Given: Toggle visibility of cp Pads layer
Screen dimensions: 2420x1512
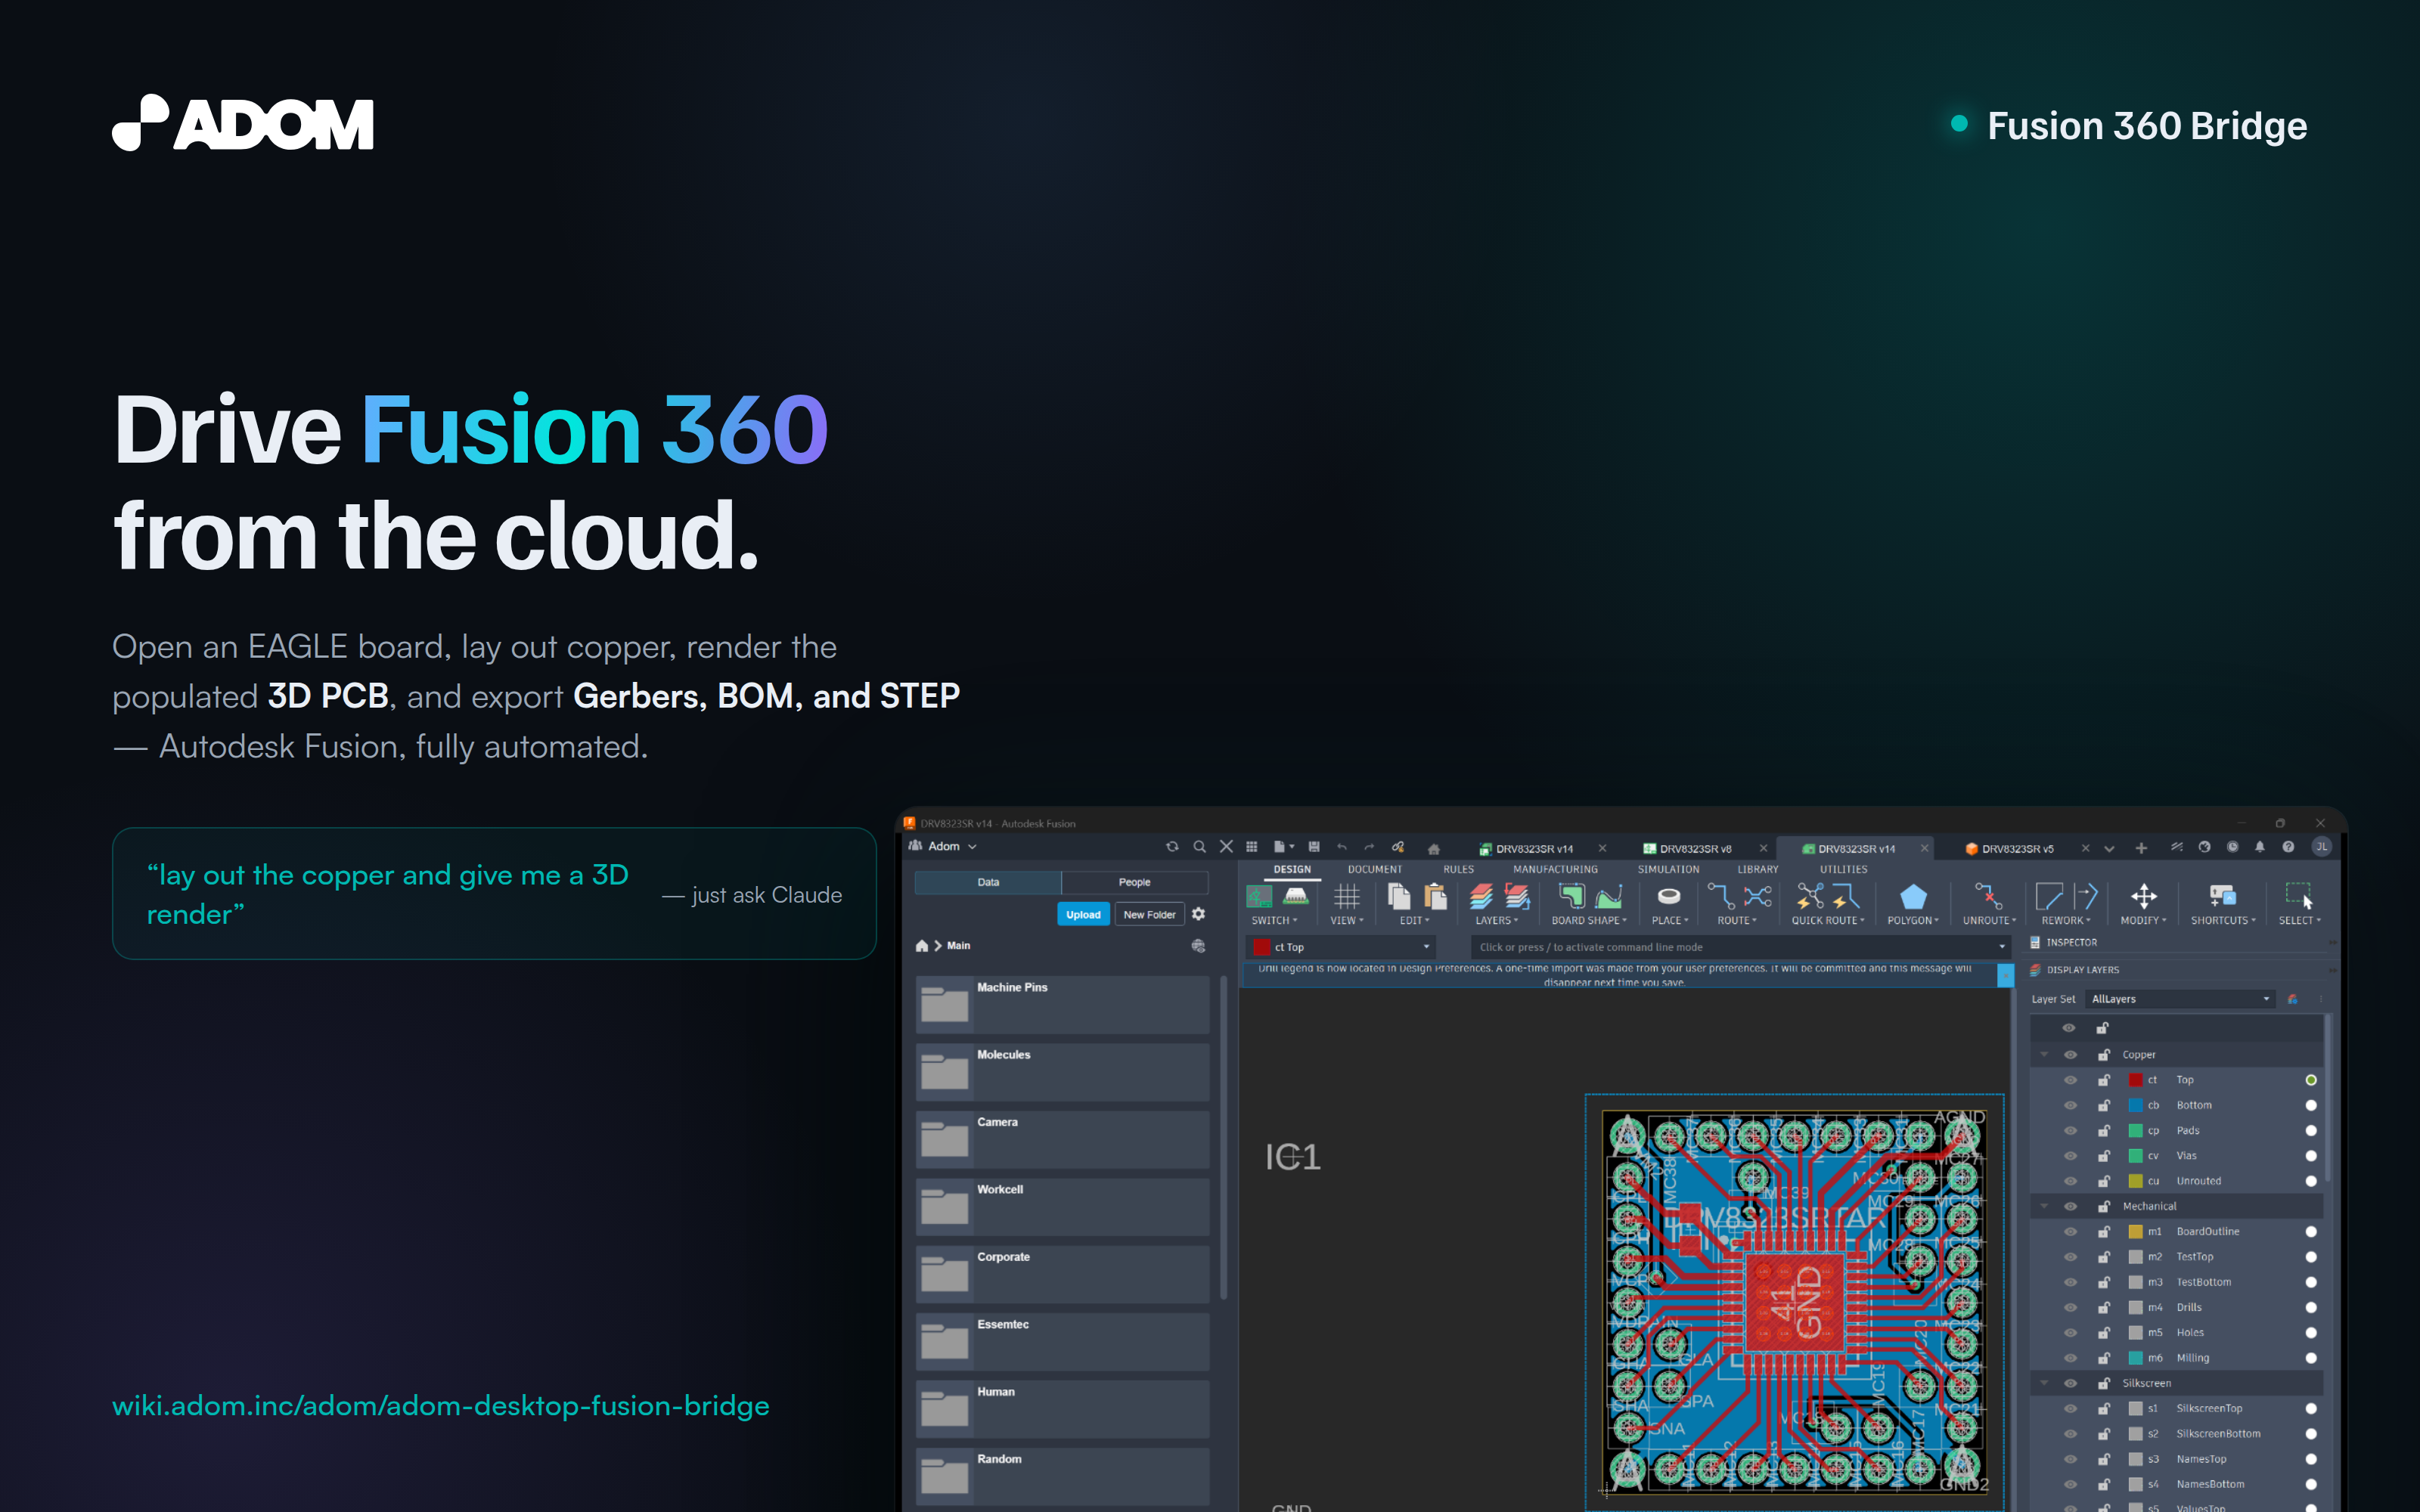Looking at the screenshot, I should (x=2070, y=1131).
